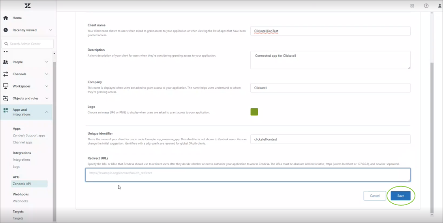
Task: Open Zendesk Support apps page
Action: (x=29, y=135)
